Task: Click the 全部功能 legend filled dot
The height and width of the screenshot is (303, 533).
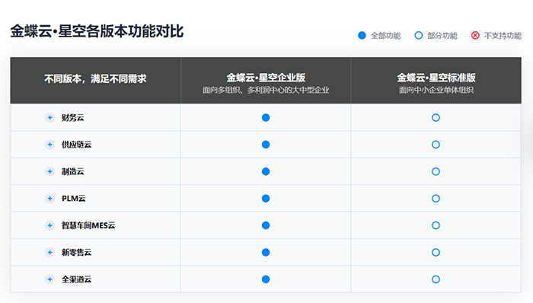Action: point(362,35)
